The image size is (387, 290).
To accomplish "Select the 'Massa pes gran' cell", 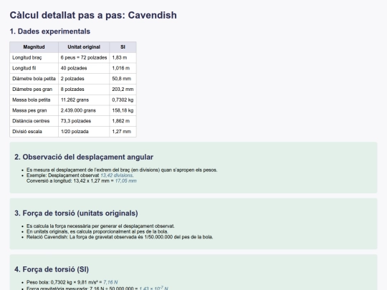I will click(34, 111).
